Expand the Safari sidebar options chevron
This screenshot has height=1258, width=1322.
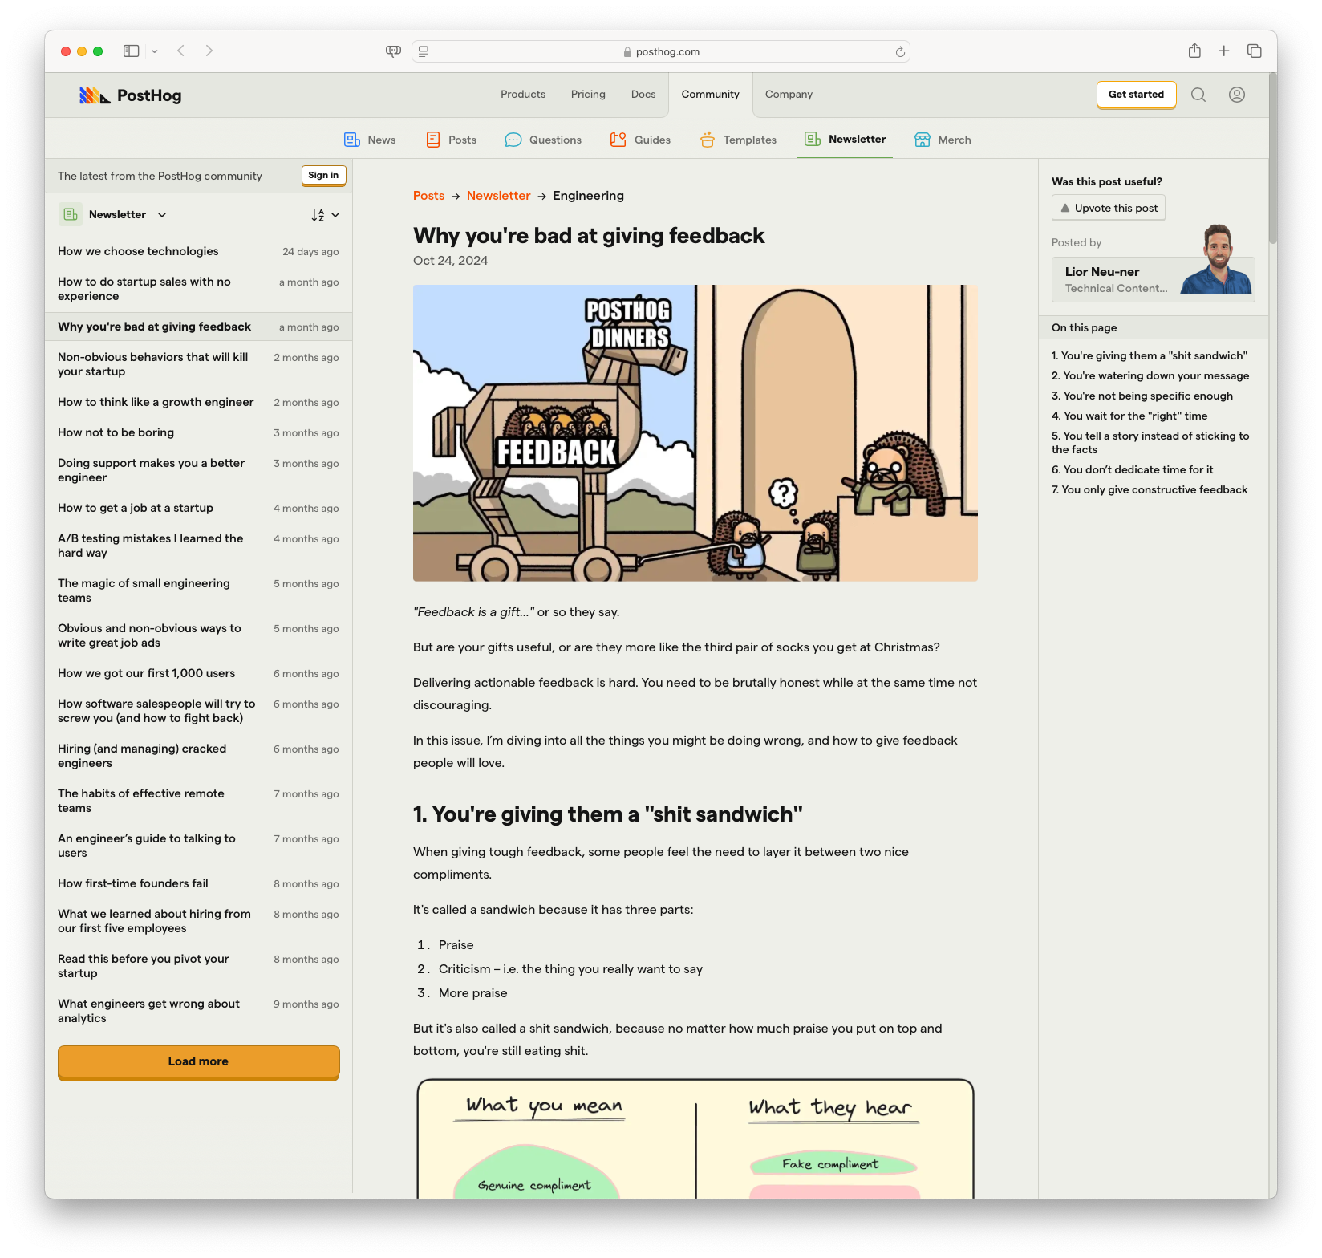tap(155, 51)
